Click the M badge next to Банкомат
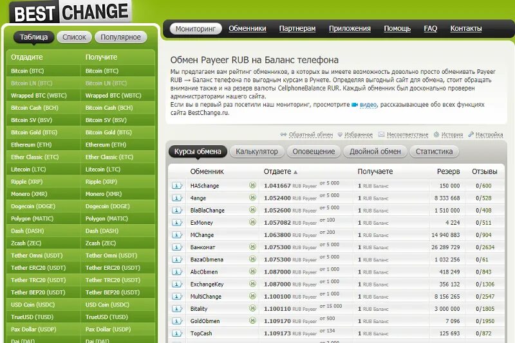The height and width of the screenshot is (343, 515). [x=252, y=247]
